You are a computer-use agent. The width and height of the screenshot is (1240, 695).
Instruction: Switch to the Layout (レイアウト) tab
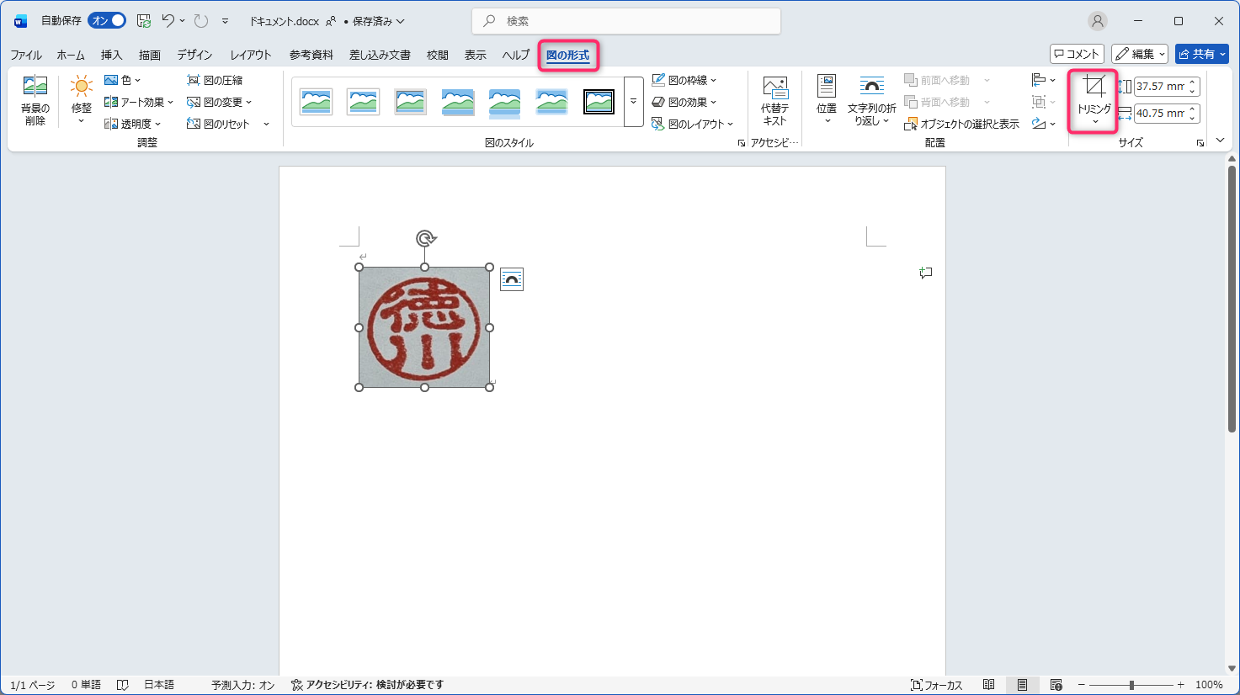click(251, 55)
